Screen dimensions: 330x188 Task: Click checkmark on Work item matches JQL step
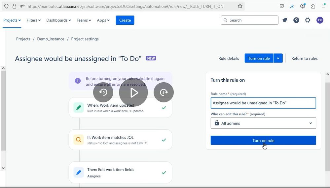(x=164, y=140)
